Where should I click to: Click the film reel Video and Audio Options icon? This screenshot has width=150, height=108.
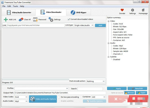pos(32,99)
